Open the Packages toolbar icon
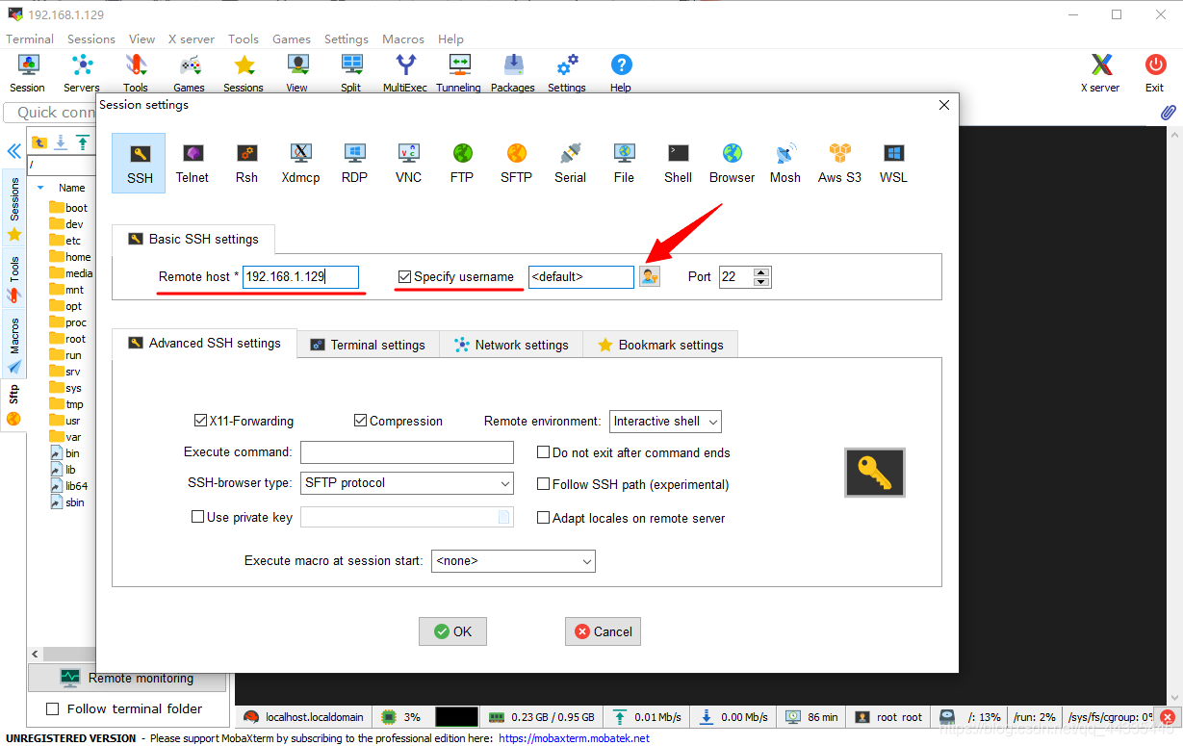Screen dimensions: 1183x746 click(513, 73)
